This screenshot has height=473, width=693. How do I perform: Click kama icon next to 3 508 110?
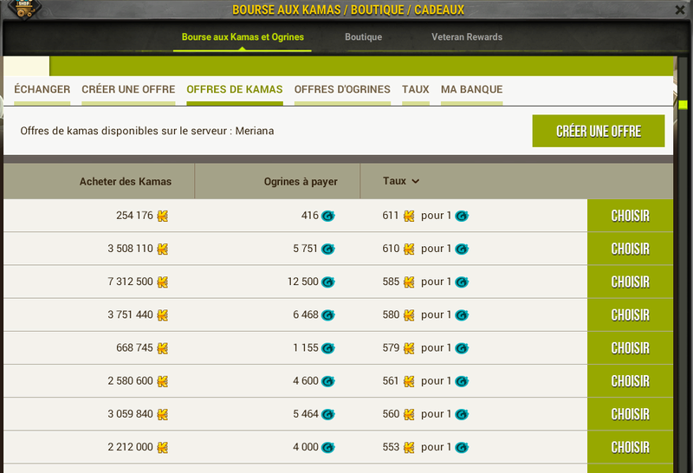click(163, 249)
